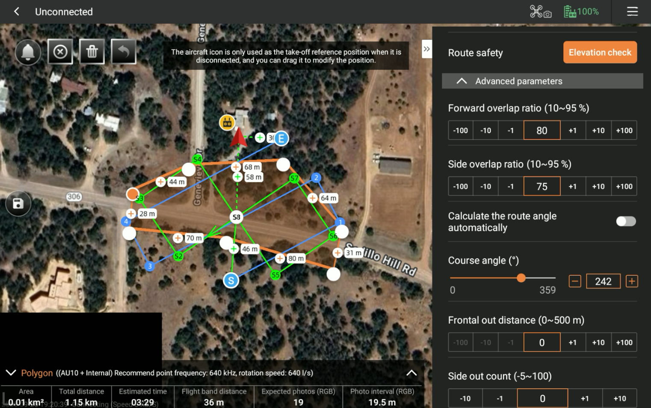Click the circled X cancel icon

(x=60, y=52)
